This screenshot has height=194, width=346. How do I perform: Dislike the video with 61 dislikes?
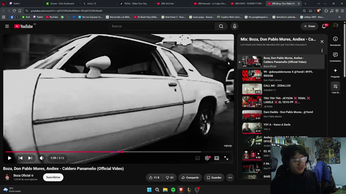pos(170,178)
